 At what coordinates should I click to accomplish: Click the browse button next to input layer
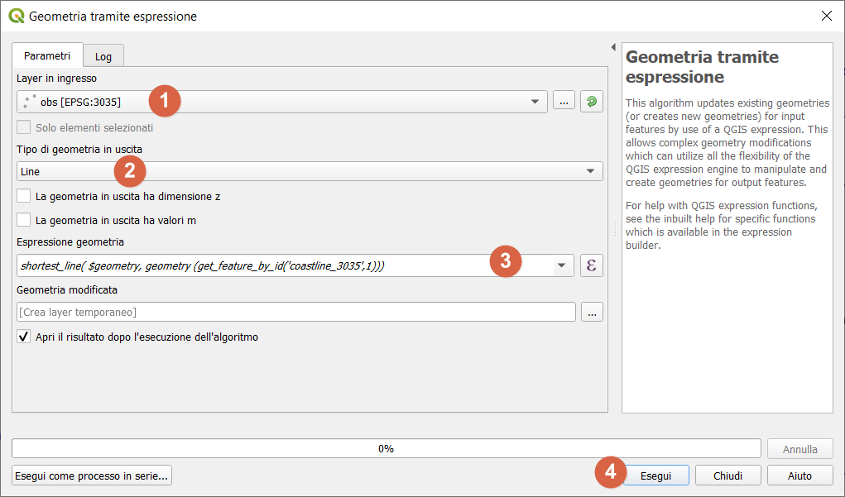click(x=563, y=102)
